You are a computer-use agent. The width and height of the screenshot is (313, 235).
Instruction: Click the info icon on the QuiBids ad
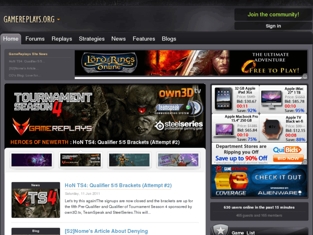click(x=305, y=162)
